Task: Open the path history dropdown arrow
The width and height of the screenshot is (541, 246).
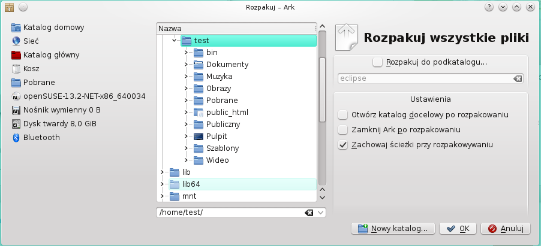Action: coord(321,212)
